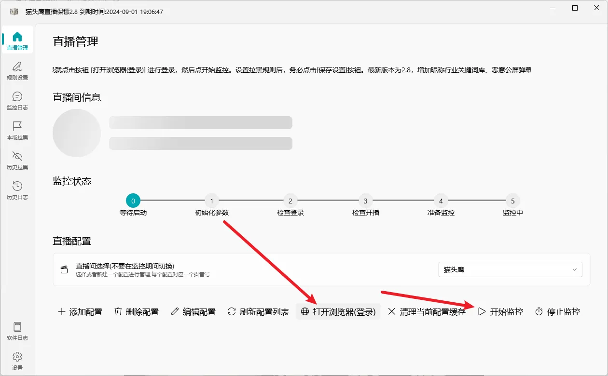Open 历史拉黑 hidden-eye icon
Viewport: 608px width, 376px height.
(x=17, y=160)
